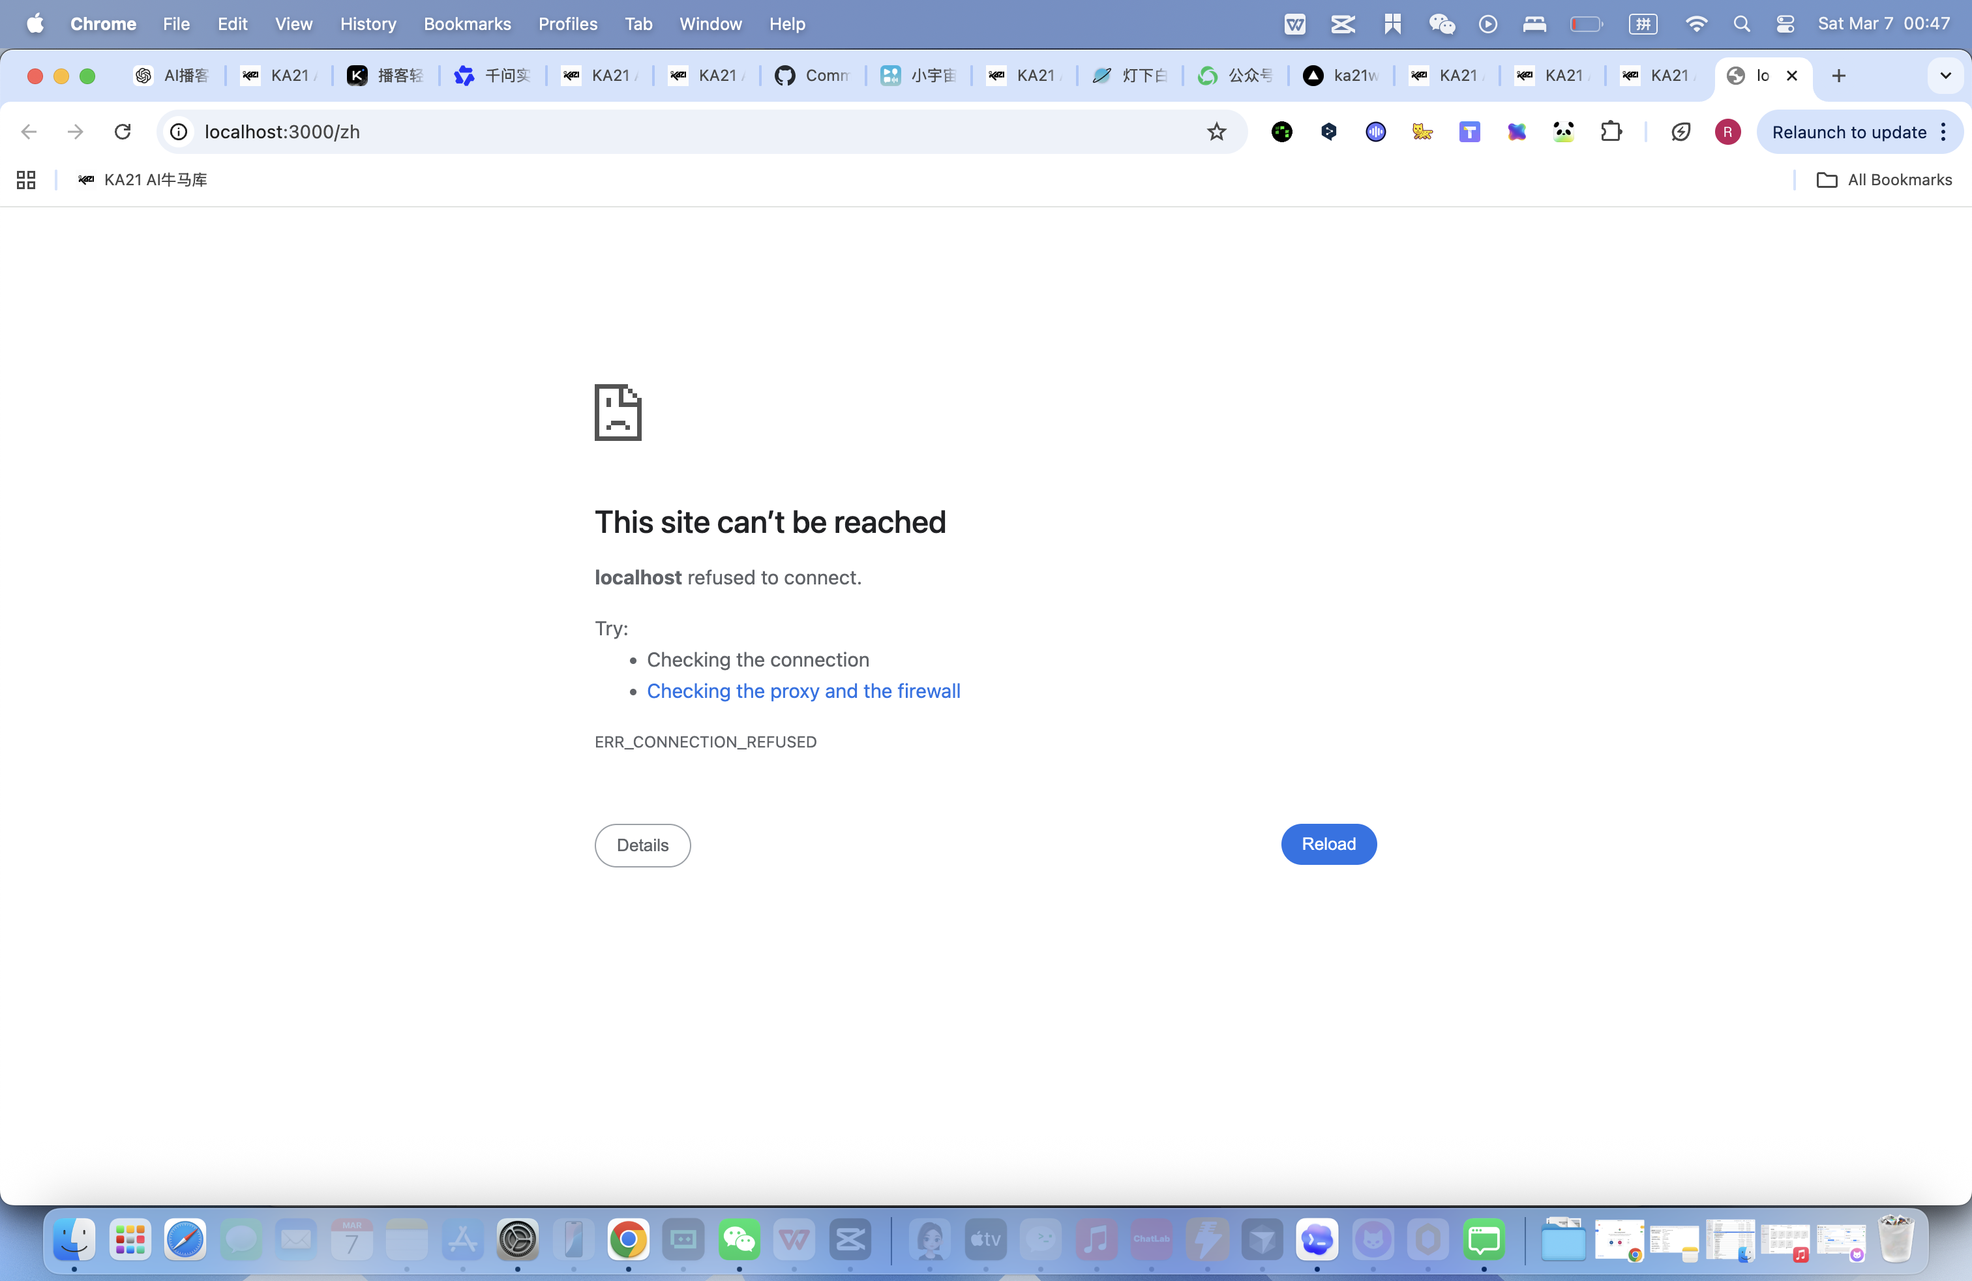Expand the tab search chevron

[x=1945, y=76]
